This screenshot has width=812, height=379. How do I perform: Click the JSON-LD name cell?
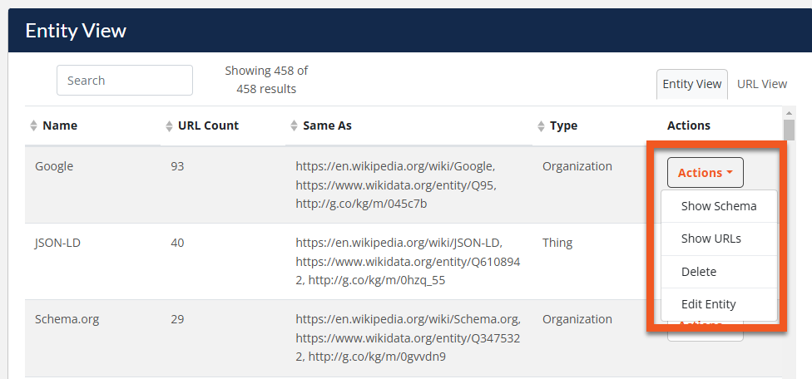pos(57,243)
